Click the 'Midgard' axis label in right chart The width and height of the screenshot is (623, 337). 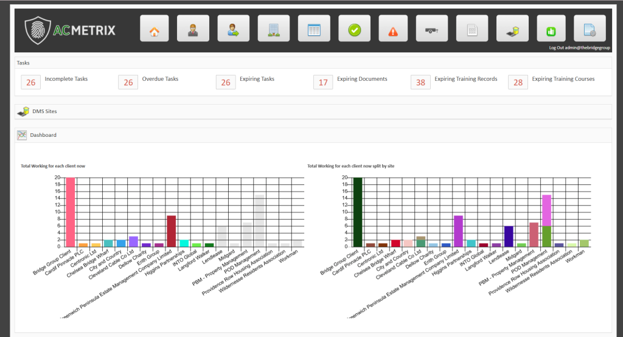click(513, 255)
